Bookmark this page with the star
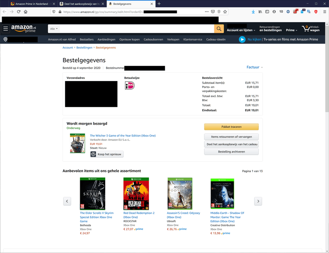This screenshot has width=329, height=253. (x=225, y=12)
